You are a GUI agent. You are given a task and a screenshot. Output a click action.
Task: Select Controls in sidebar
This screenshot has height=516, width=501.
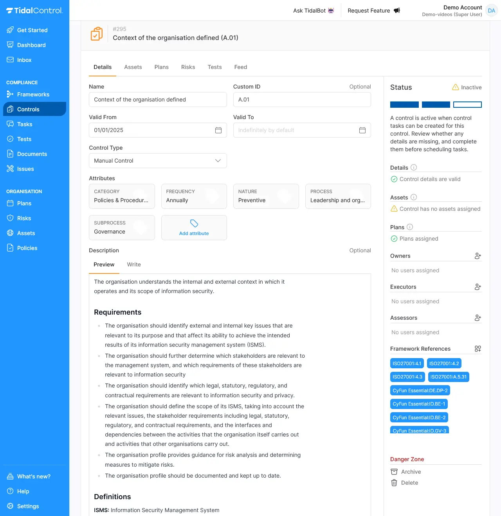pyautogui.click(x=34, y=109)
